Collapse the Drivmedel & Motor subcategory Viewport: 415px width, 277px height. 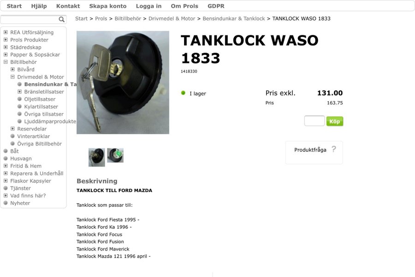click(12, 77)
